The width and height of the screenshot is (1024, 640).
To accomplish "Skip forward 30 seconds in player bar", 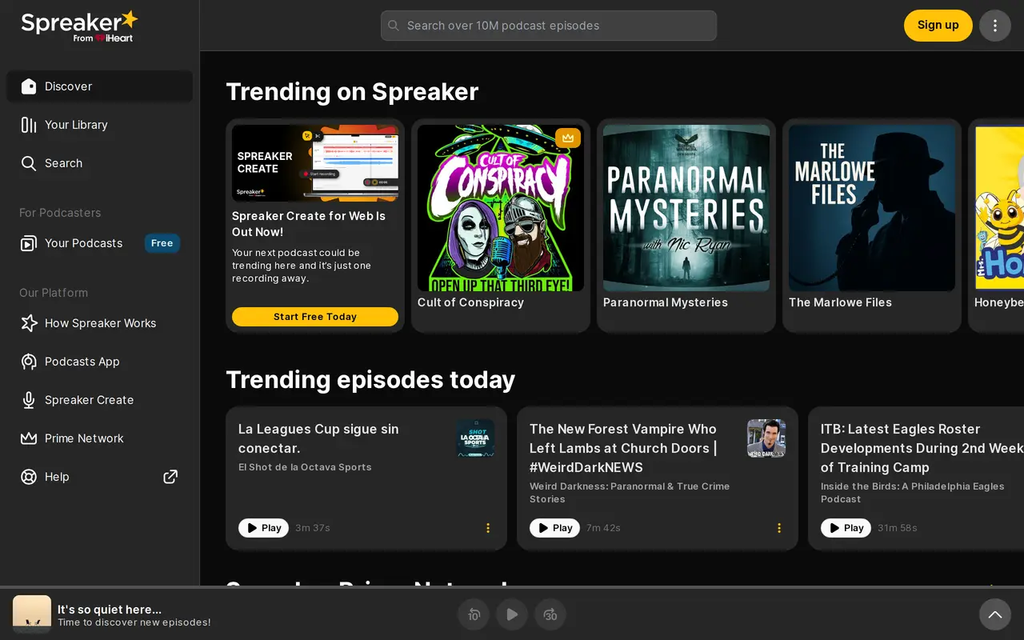I will 550,614.
